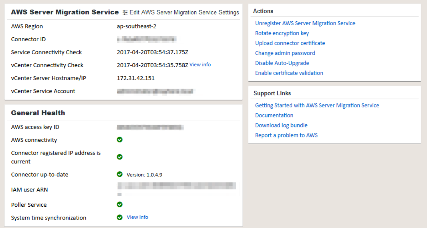Viewport: 427px width, 228px height.
Task: Click Download log bundle
Action: tap(281, 125)
